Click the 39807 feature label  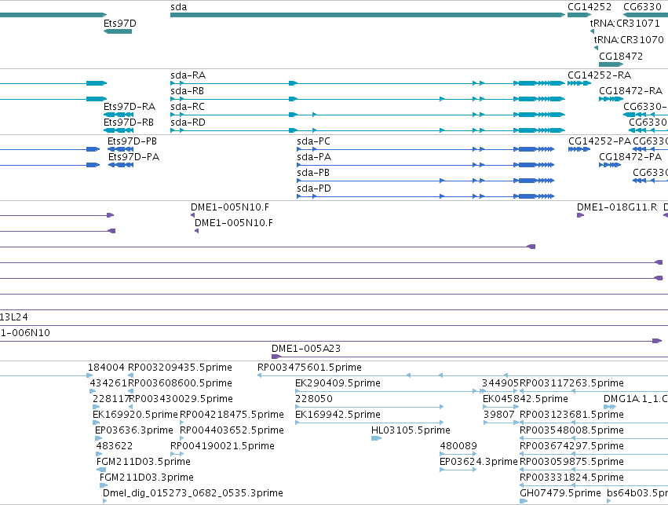tap(499, 415)
